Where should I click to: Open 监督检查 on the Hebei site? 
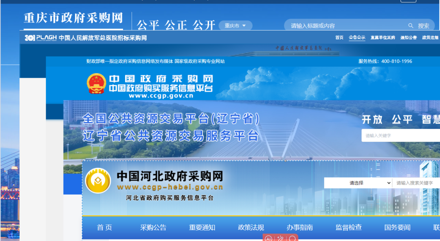point(348,227)
